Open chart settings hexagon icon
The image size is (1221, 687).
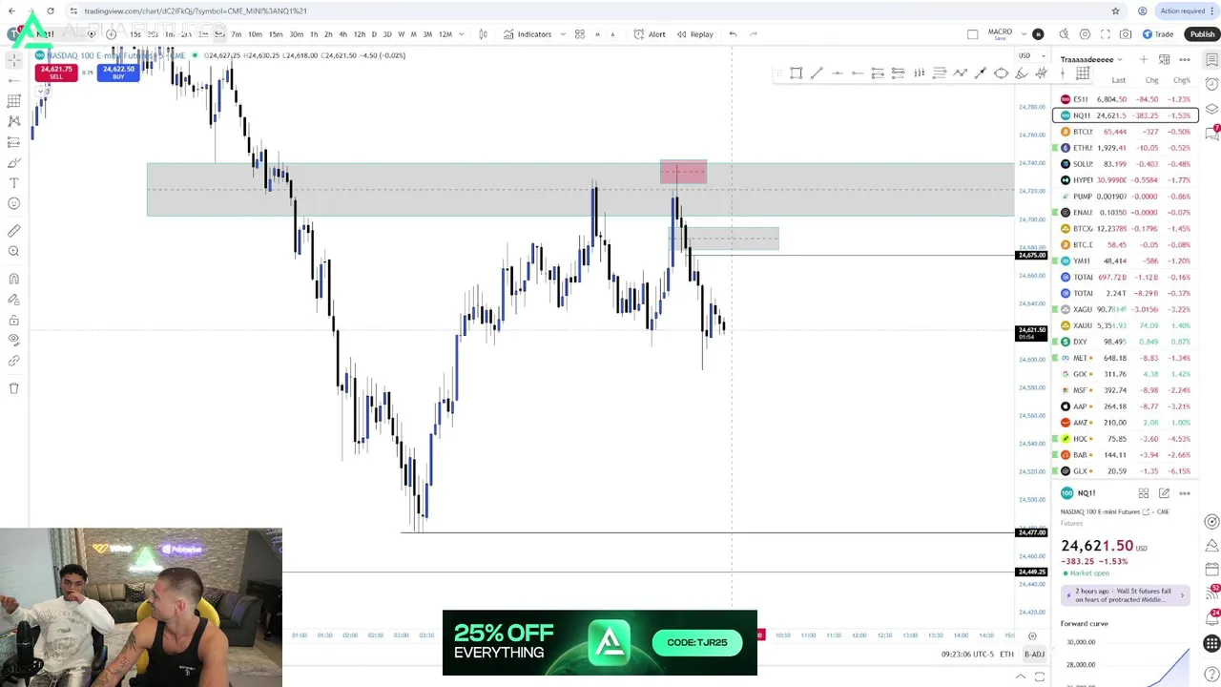[x=1085, y=34]
